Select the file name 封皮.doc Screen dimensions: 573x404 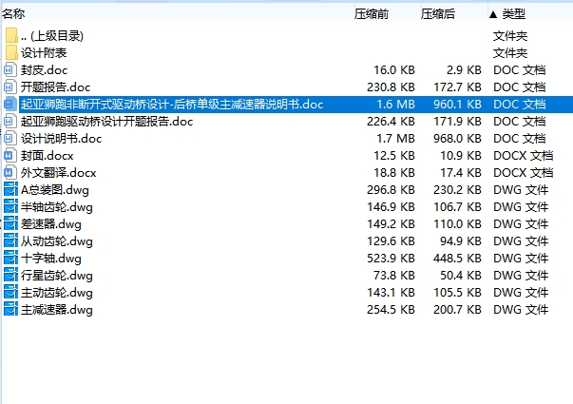[x=45, y=70]
